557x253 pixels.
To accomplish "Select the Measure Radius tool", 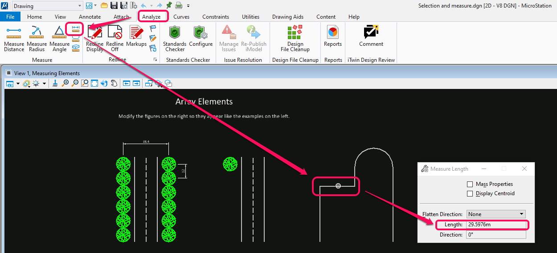I will tap(37, 38).
